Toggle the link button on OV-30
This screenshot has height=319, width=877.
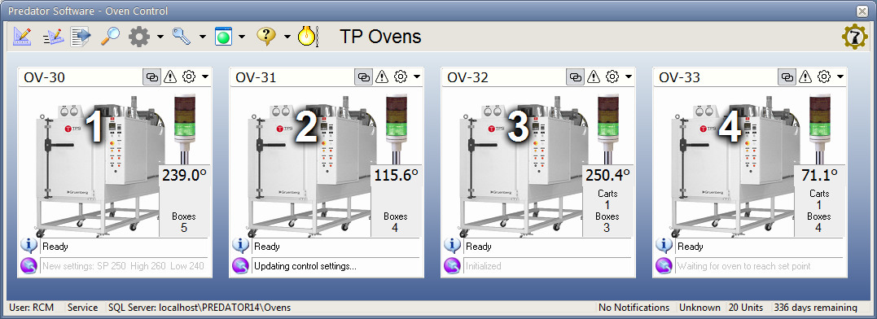[151, 76]
